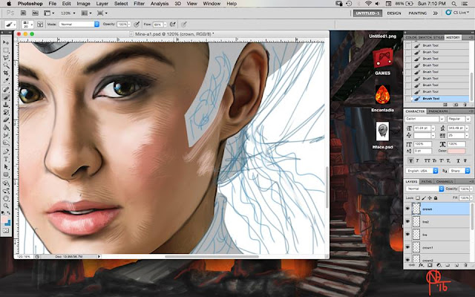Click the UNTITLED-1 workspace button
Screen dimensions: 475x297
coord(367,13)
